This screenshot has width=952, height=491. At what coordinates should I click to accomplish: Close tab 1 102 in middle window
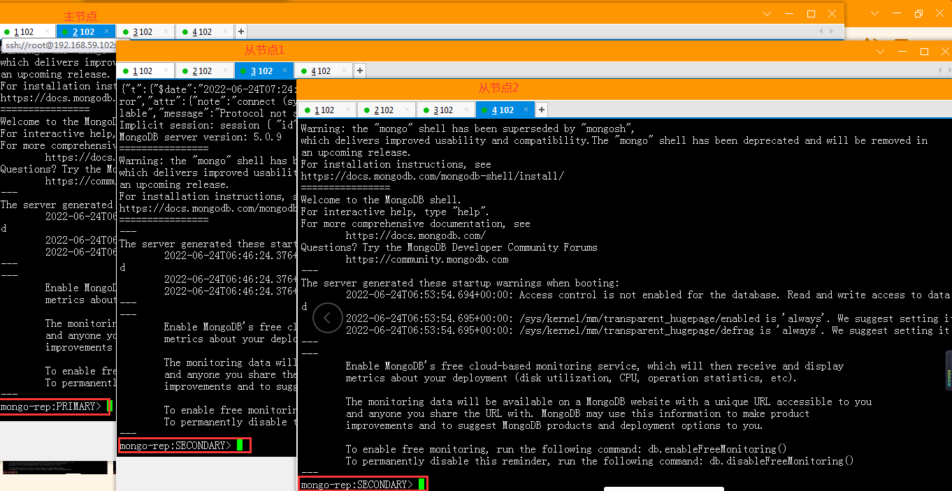pyautogui.click(x=166, y=71)
